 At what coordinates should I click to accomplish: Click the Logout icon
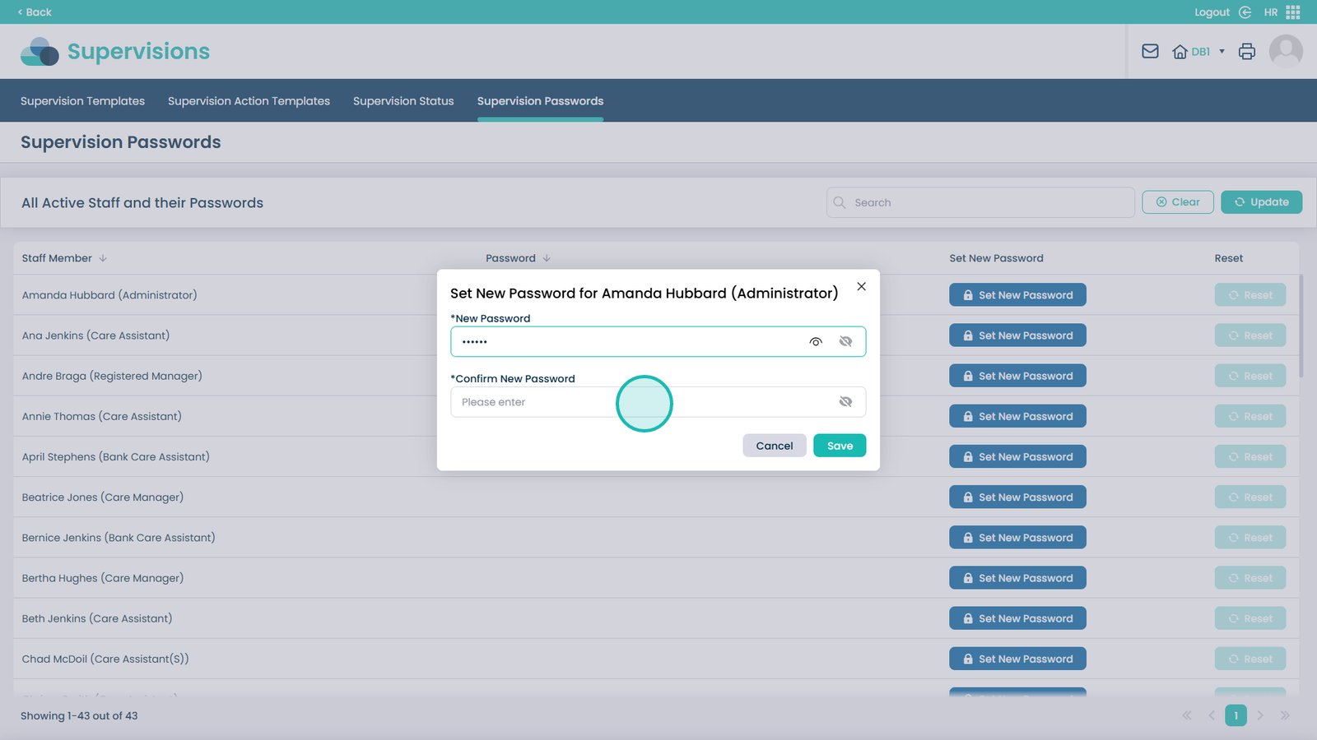(x=1245, y=12)
